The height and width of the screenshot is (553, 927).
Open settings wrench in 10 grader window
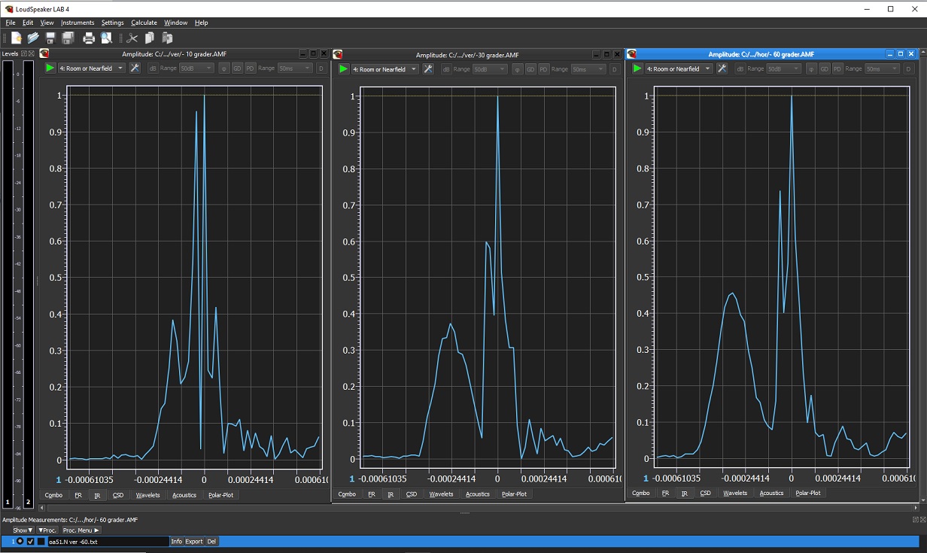point(135,68)
